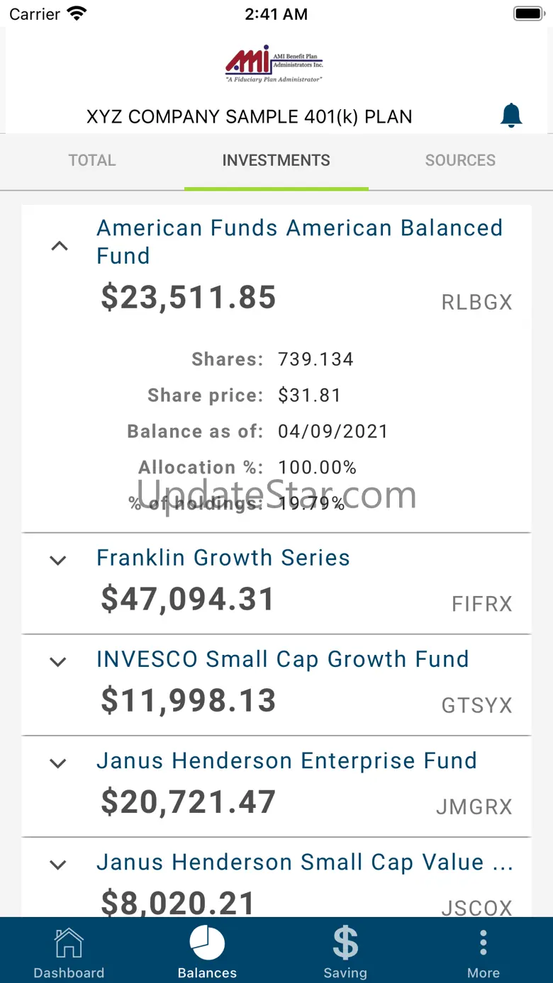
Task: Collapse American Funds American Balanced Fund
Action: [60, 247]
